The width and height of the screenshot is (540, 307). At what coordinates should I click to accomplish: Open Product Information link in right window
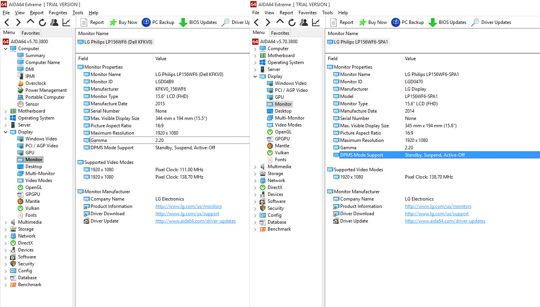pyautogui.click(x=438, y=206)
